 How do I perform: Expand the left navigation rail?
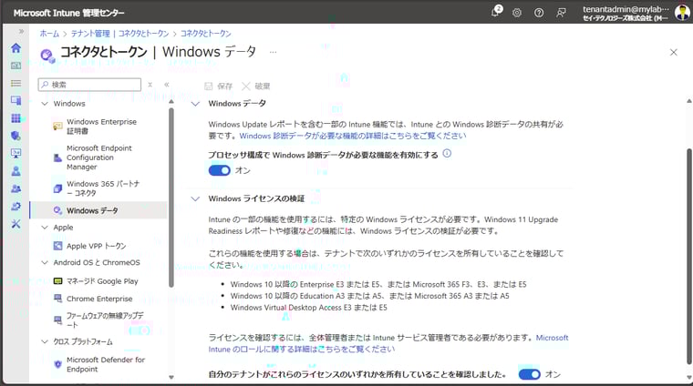(x=21, y=31)
